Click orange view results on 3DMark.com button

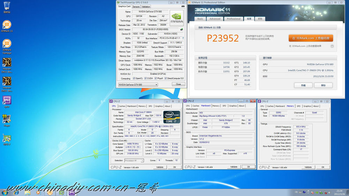311,38
